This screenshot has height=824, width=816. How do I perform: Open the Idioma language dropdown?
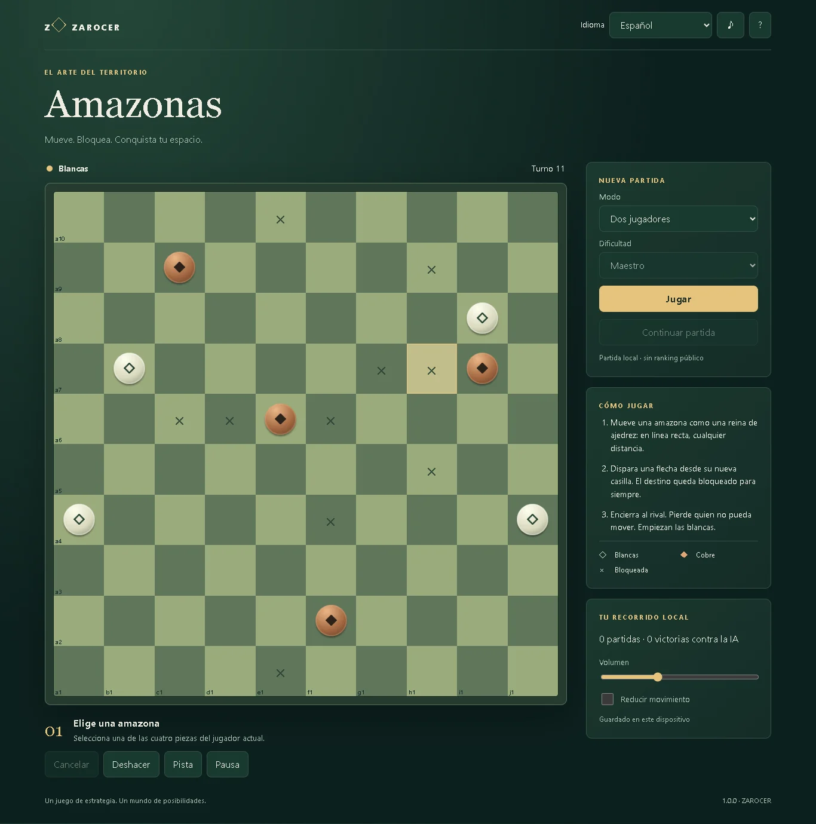(x=660, y=25)
